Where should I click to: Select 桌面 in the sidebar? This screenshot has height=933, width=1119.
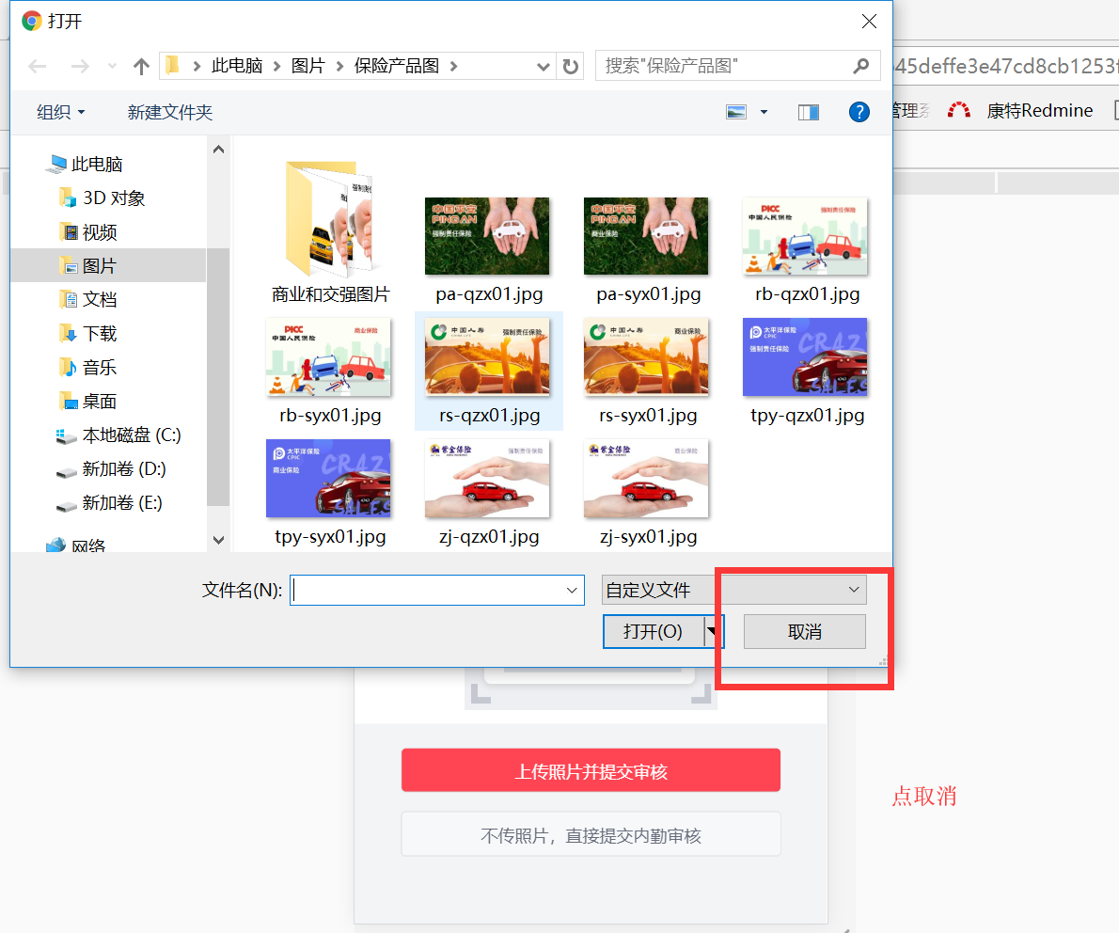(x=87, y=402)
